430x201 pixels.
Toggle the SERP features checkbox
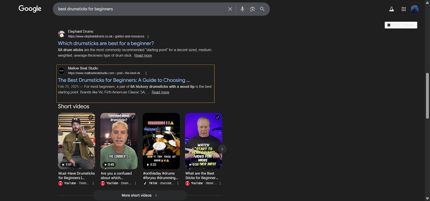coord(389,25)
